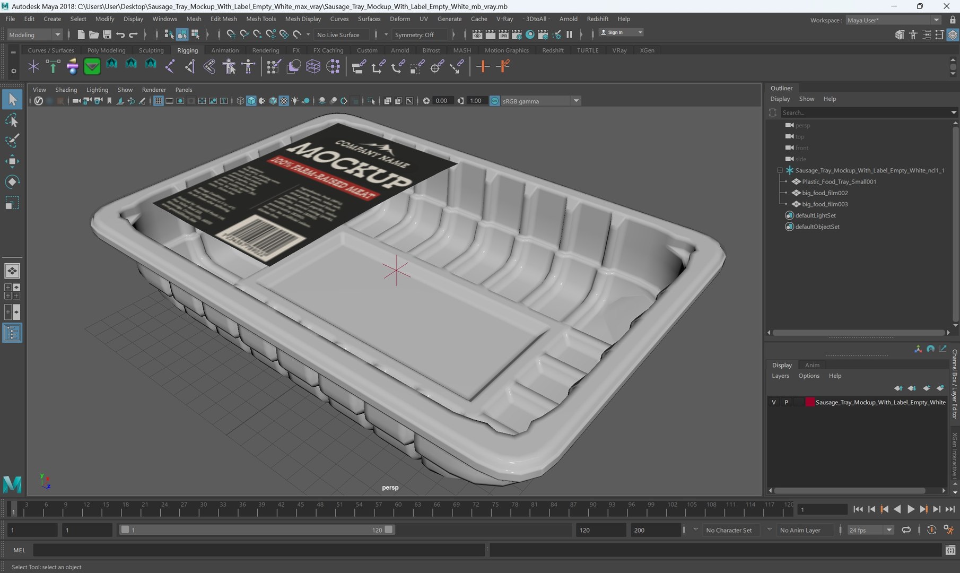Open the Modeling menu set dropdown
The height and width of the screenshot is (573, 960).
(x=35, y=34)
